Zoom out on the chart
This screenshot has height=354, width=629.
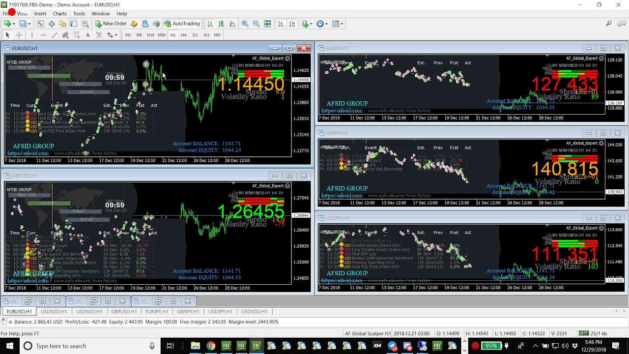click(x=256, y=24)
